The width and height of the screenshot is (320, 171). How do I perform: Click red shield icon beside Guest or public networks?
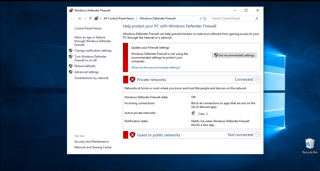132,135
